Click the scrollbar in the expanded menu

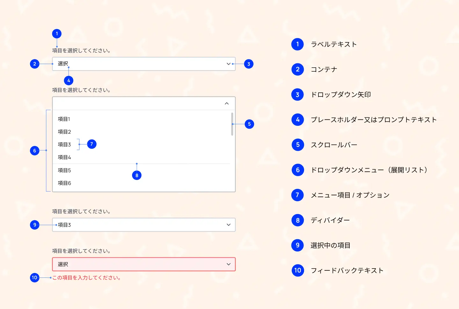point(232,124)
